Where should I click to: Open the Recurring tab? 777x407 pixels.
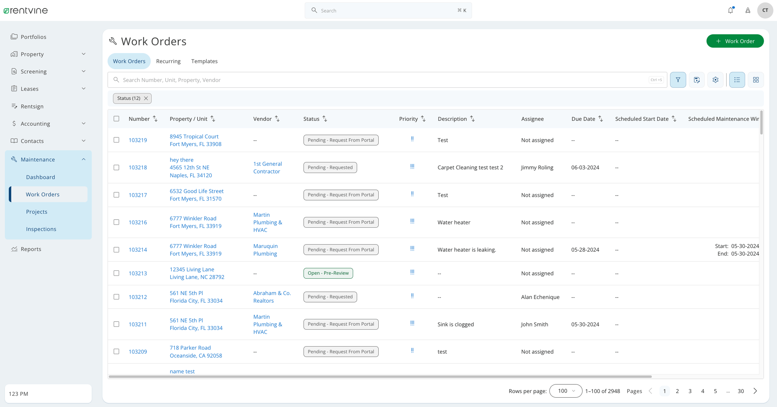click(168, 61)
